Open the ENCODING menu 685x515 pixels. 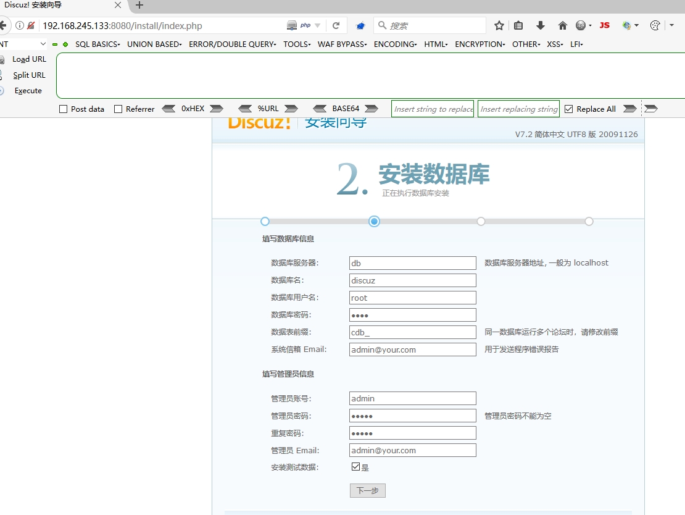click(395, 44)
